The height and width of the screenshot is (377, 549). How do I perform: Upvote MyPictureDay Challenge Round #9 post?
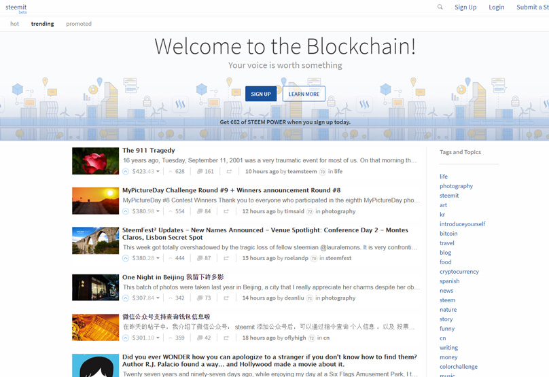[126, 211]
